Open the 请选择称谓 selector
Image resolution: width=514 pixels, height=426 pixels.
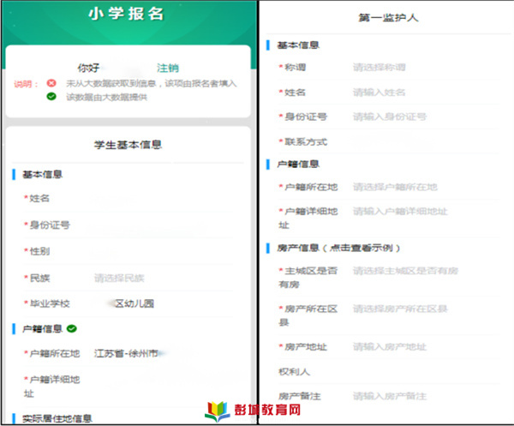tap(379, 68)
